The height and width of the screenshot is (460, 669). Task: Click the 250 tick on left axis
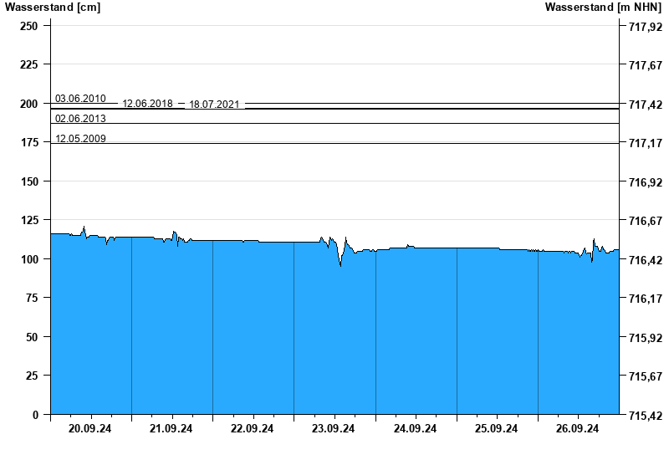coord(29,26)
